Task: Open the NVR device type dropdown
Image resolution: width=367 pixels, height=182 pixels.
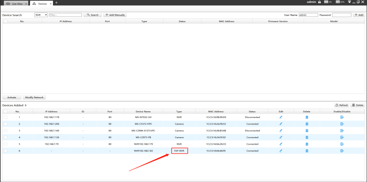Action: tap(41, 15)
